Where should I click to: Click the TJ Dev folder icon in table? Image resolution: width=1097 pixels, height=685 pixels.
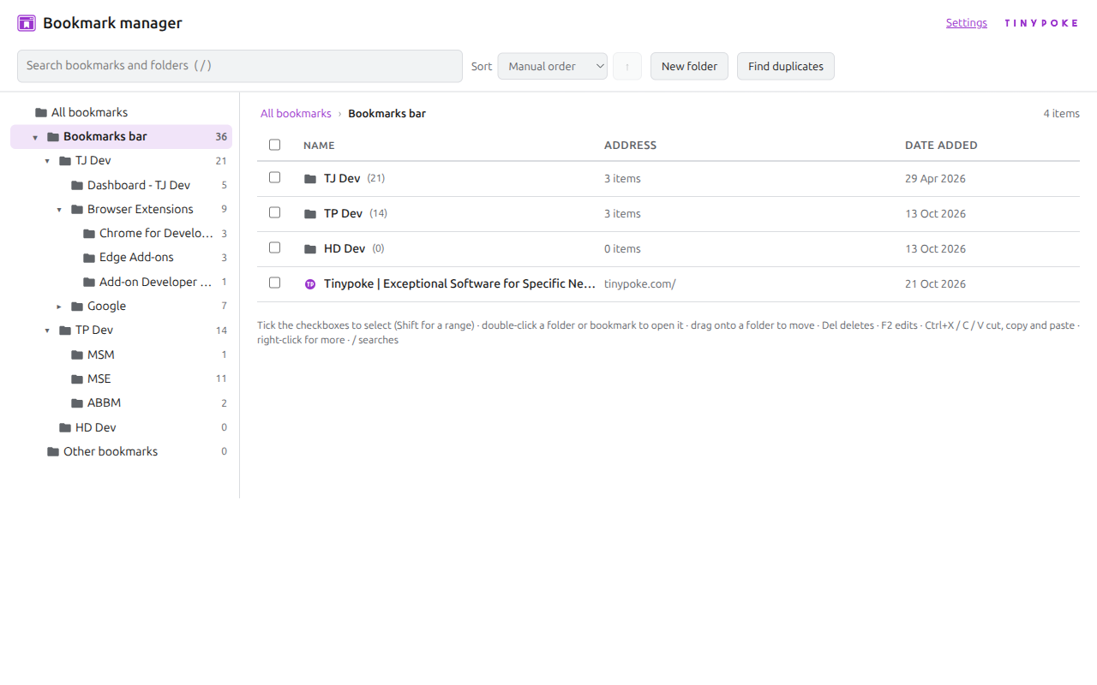(x=310, y=179)
